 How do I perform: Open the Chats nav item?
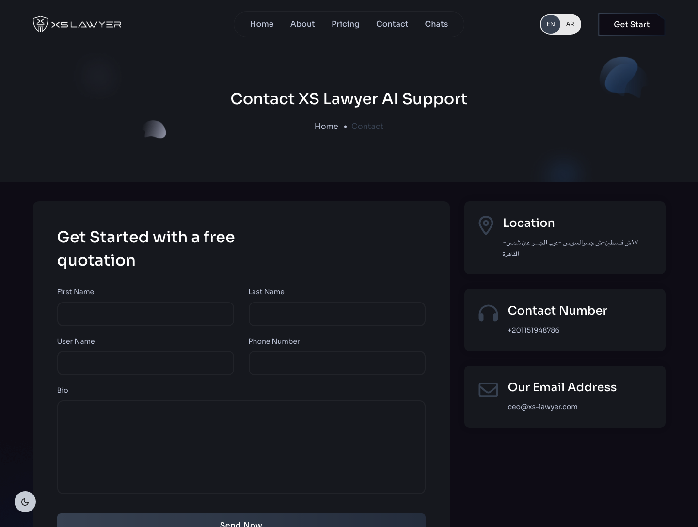pyautogui.click(x=436, y=24)
